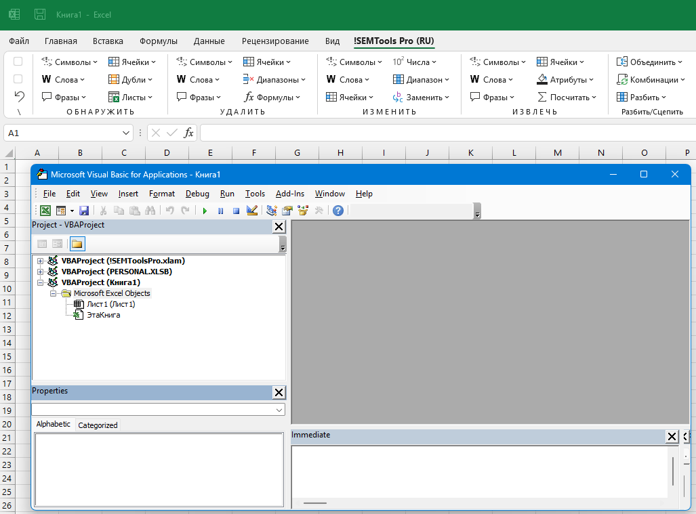
Task: Collapse the Microsoft Excel Objects folder
Action: click(53, 294)
